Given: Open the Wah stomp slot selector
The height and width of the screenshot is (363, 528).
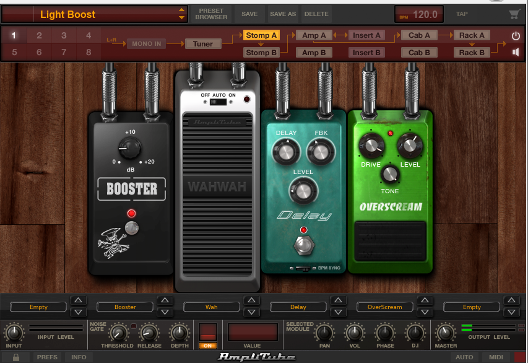Looking at the screenshot, I should coord(212,307).
